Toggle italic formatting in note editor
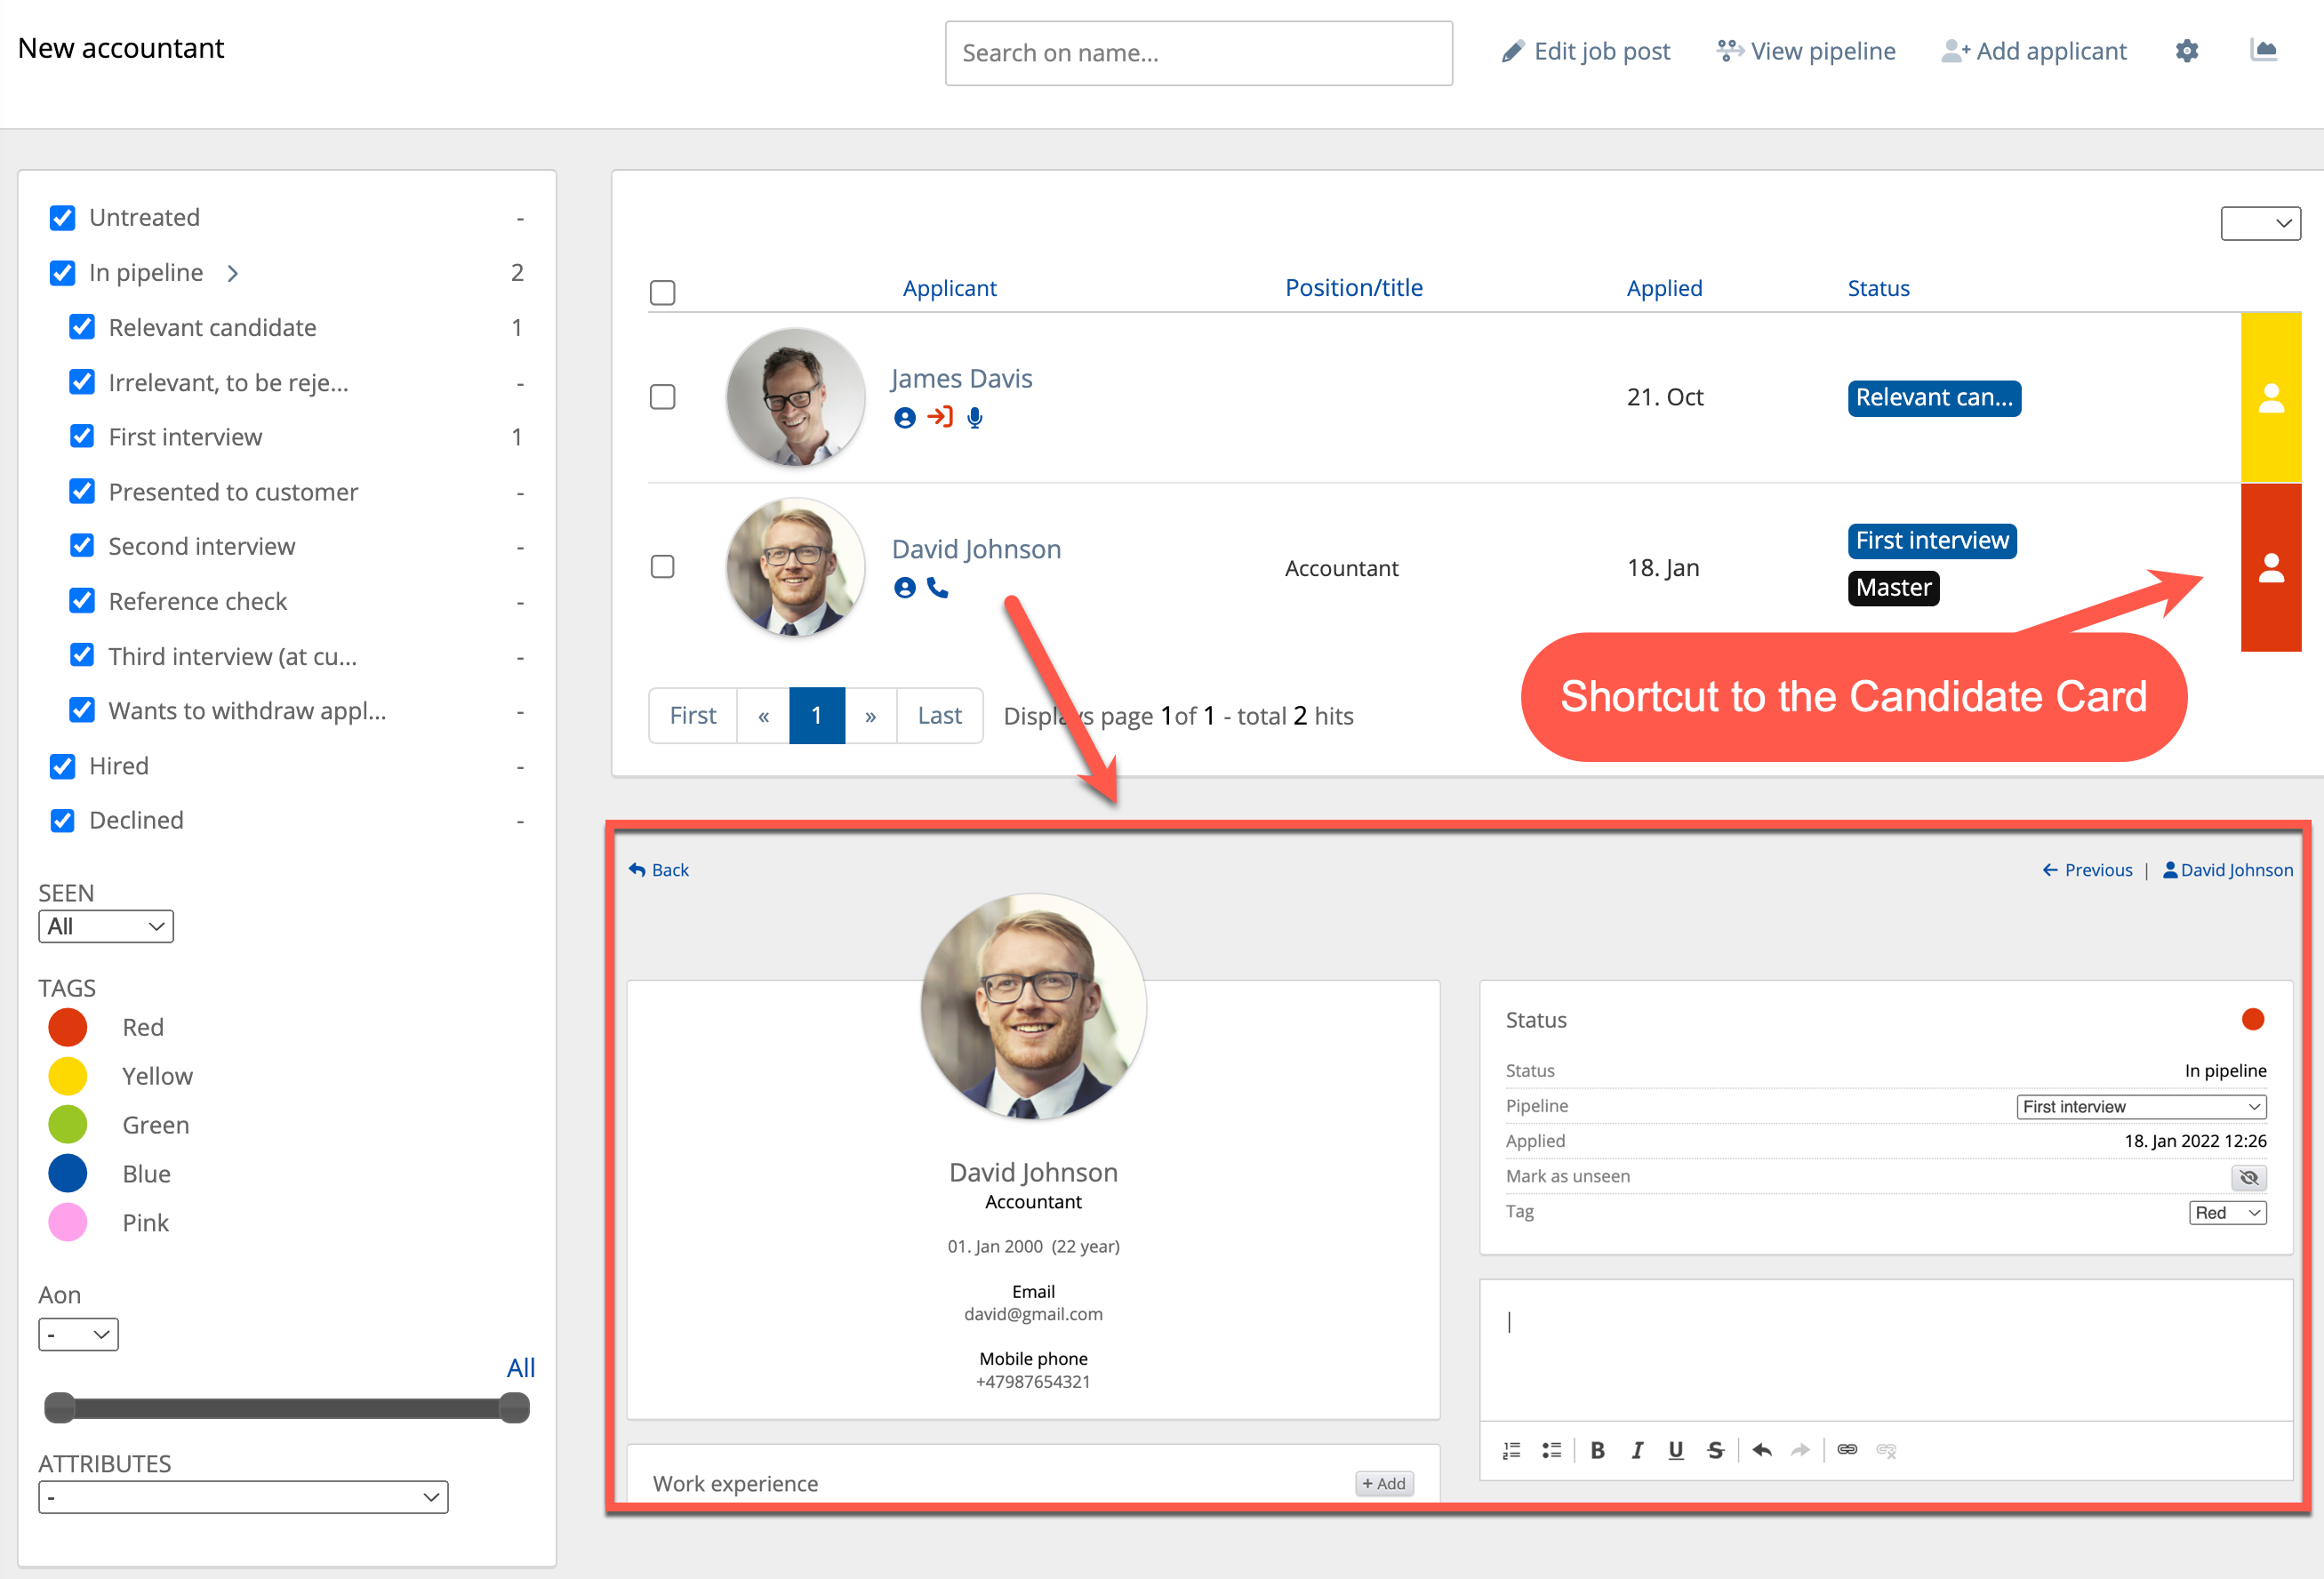 pyautogui.click(x=1637, y=1450)
